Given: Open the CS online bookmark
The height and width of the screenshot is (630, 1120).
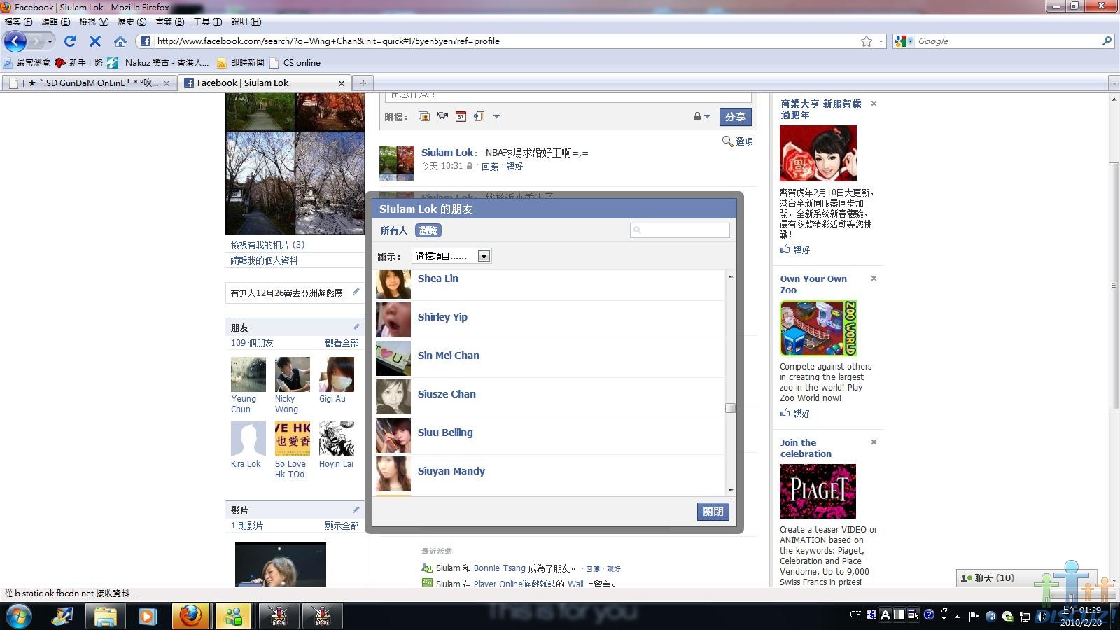Looking at the screenshot, I should click(x=295, y=63).
